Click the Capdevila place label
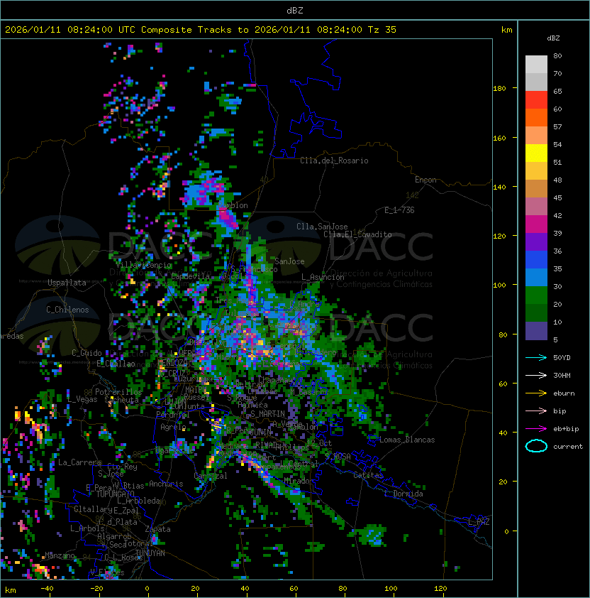This screenshot has width=590, height=598. [x=191, y=276]
